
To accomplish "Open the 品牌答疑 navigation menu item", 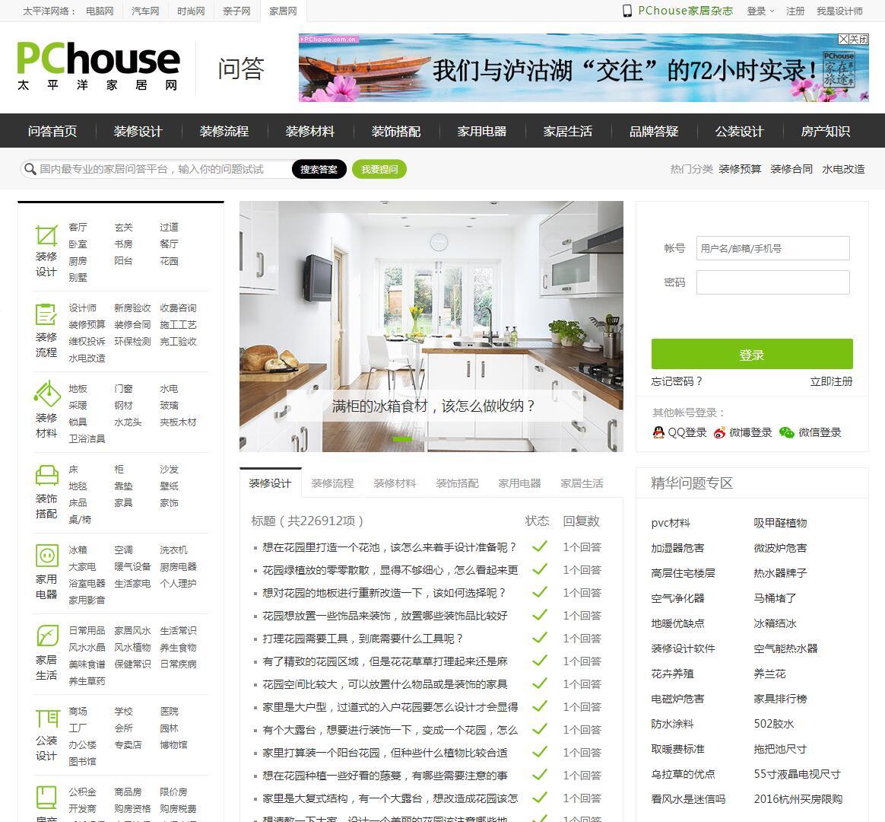I will [654, 131].
